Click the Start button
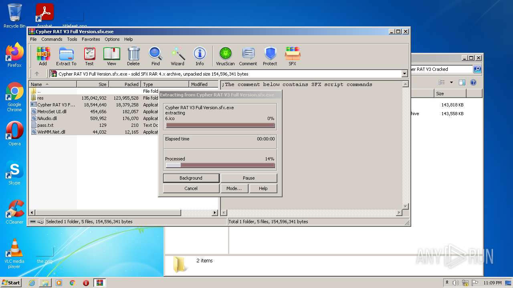 (x=11, y=283)
